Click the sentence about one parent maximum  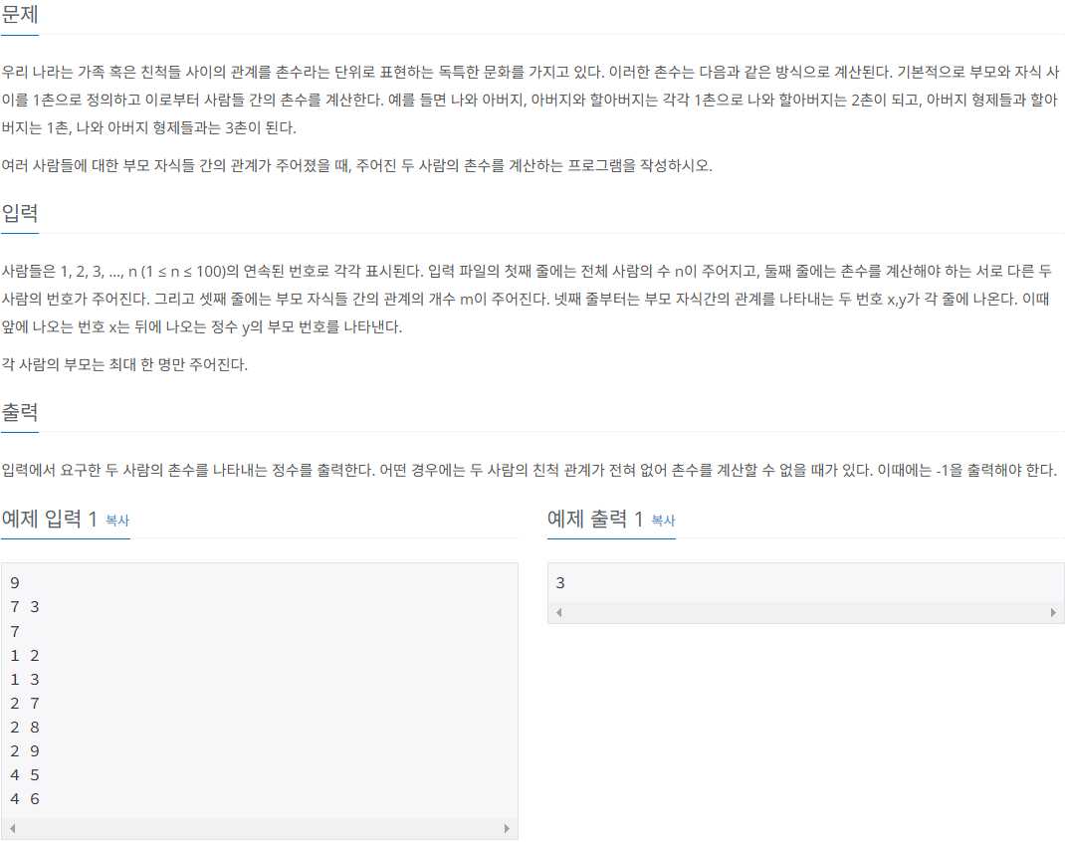coord(124,364)
